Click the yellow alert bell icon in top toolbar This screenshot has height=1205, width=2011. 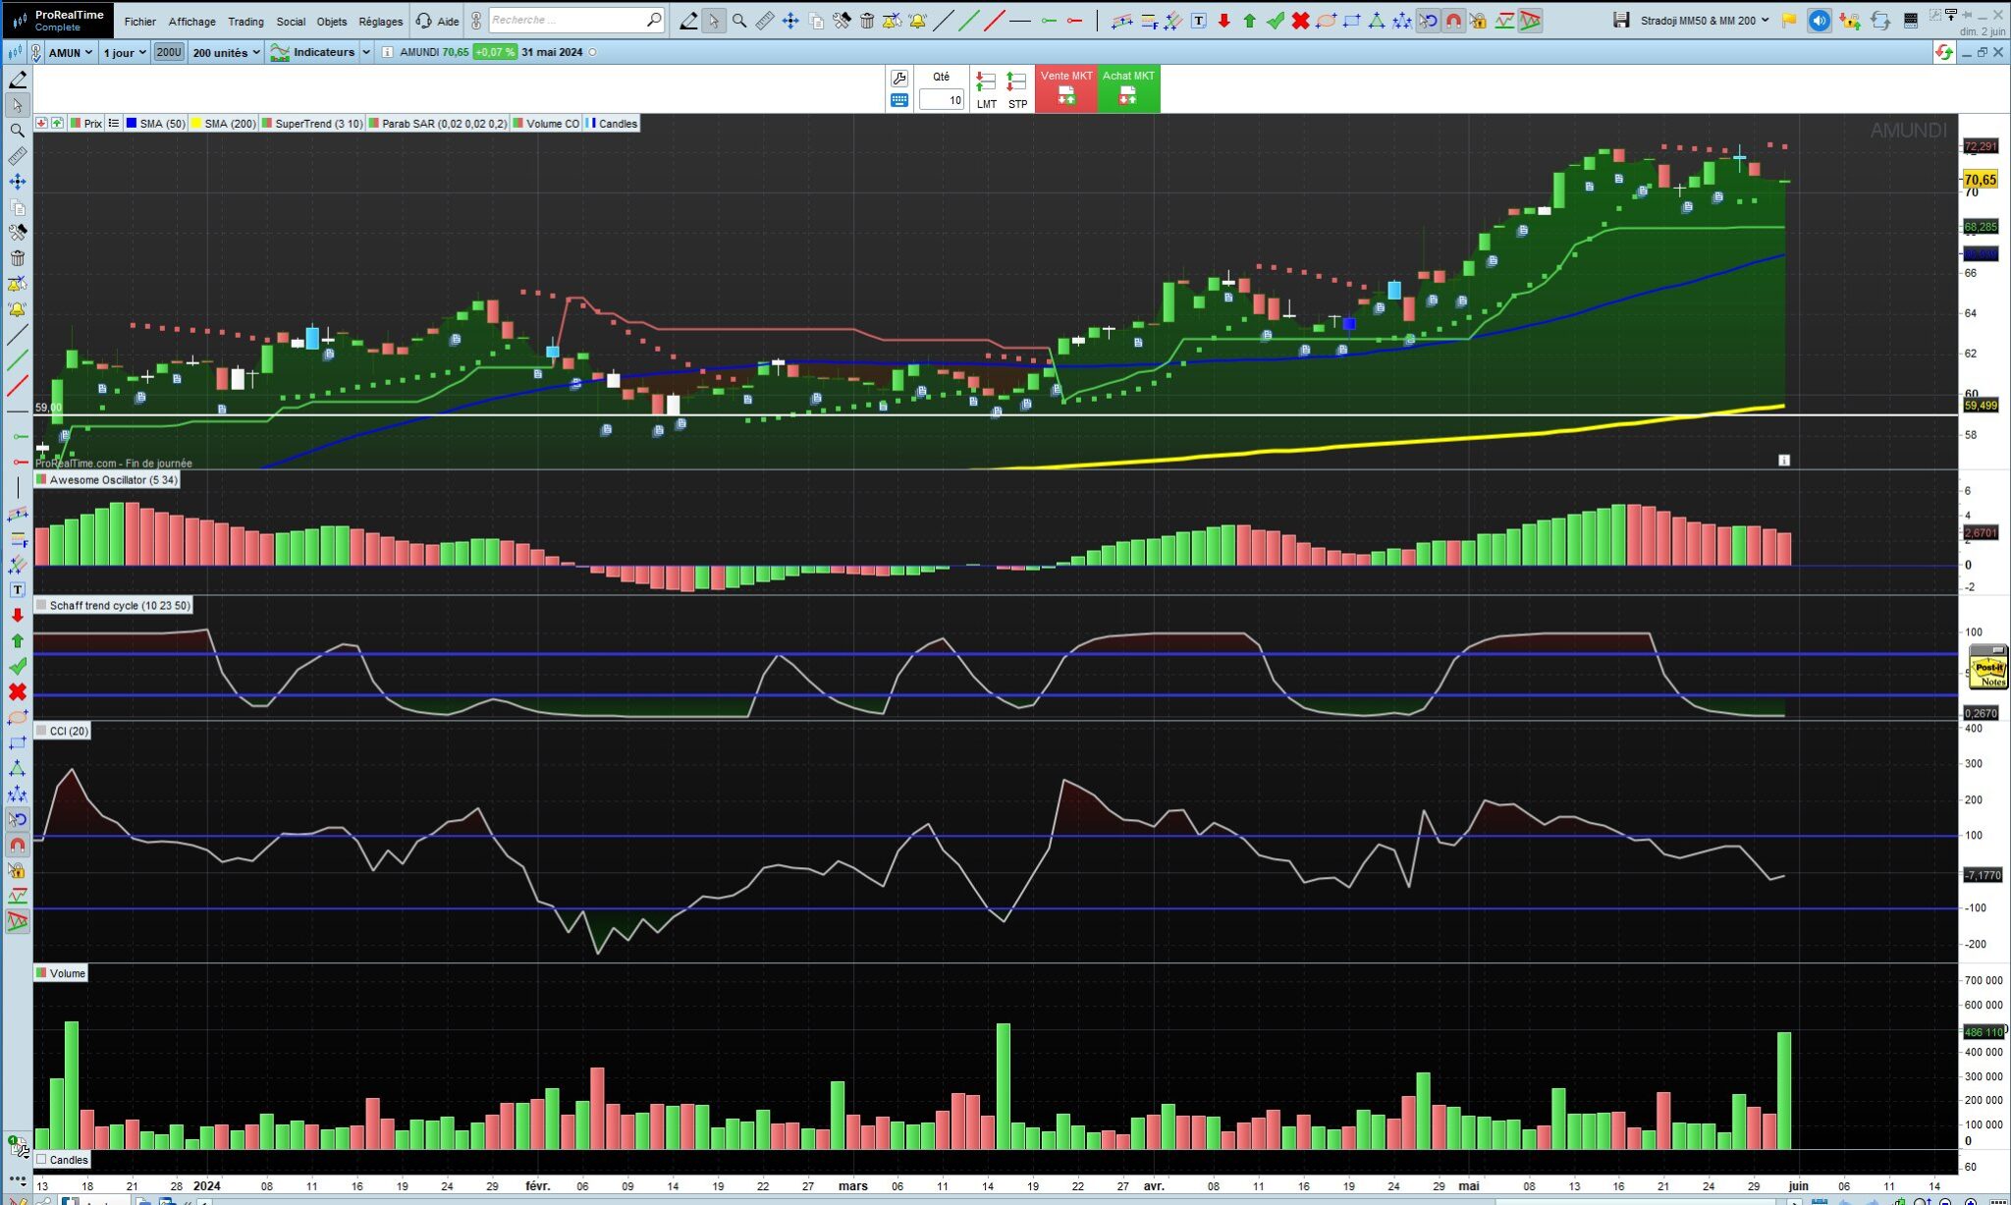tap(918, 21)
